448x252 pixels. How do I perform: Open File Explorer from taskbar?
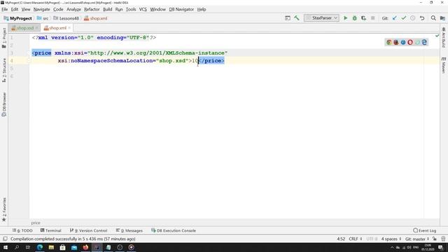[51, 247]
